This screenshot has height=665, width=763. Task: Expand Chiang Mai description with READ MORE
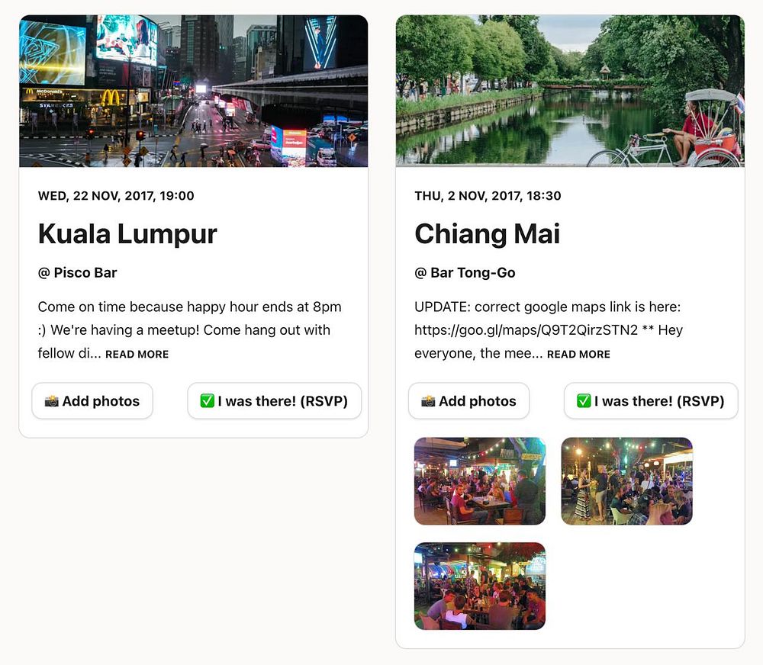coord(578,354)
